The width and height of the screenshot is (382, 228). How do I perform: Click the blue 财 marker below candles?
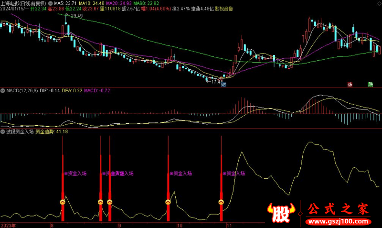[223, 85]
